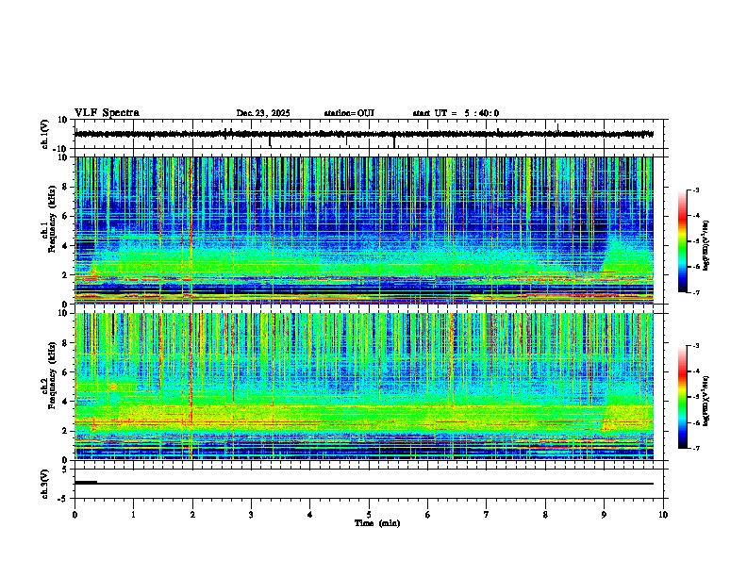Click the ch.1 spectrogram color bar
The width and height of the screenshot is (747, 577).
click(682, 241)
